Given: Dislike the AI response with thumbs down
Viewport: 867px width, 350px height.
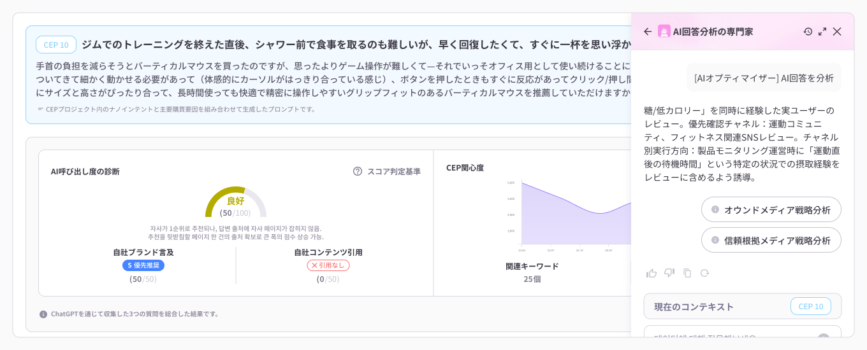Looking at the screenshot, I should pyautogui.click(x=669, y=273).
